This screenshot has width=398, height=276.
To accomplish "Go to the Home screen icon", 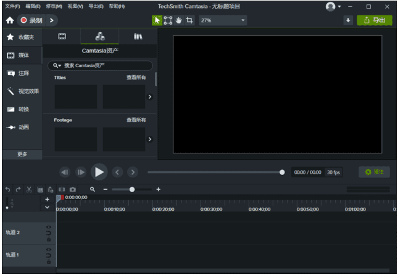I will 10,20.
